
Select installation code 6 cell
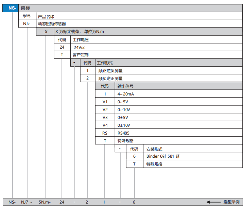135,156
